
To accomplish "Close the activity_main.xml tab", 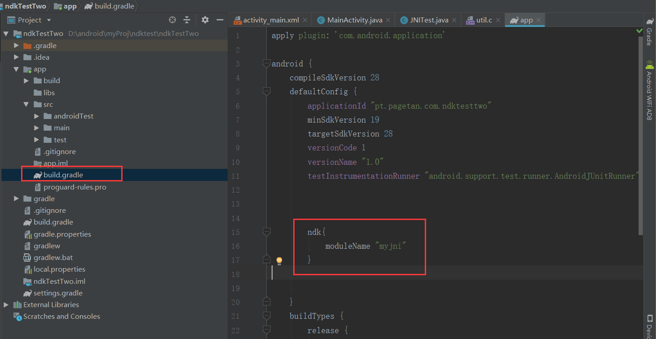I will [x=305, y=20].
